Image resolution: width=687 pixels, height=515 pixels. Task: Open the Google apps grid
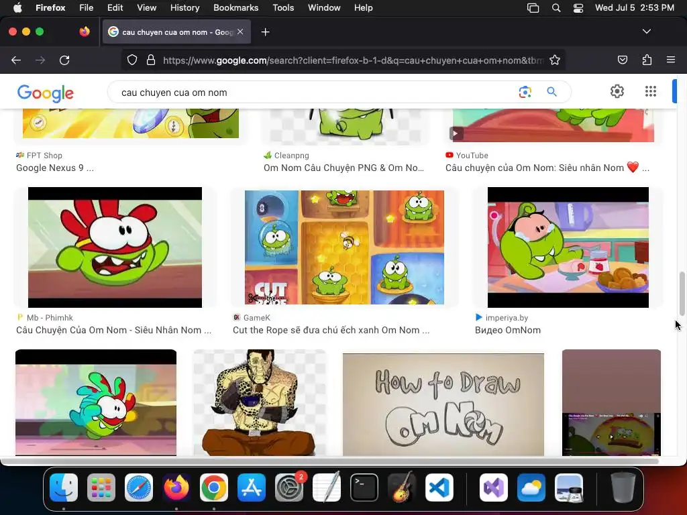651,91
